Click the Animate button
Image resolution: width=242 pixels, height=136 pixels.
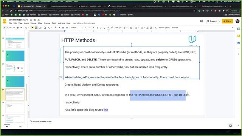(175, 28)
